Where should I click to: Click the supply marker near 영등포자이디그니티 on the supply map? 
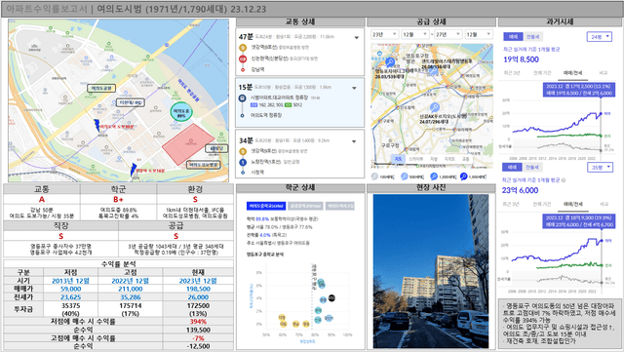coord(390,62)
